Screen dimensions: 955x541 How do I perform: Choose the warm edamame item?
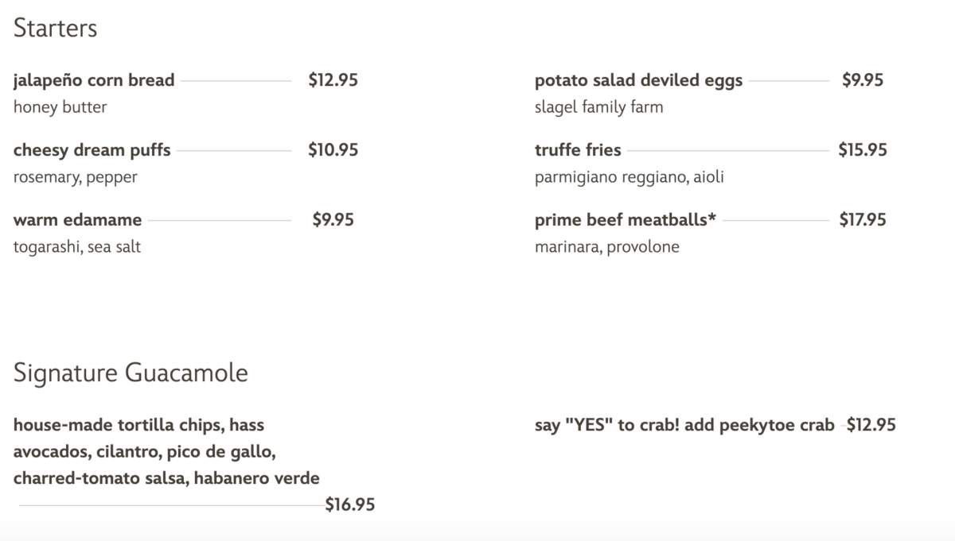tap(77, 220)
